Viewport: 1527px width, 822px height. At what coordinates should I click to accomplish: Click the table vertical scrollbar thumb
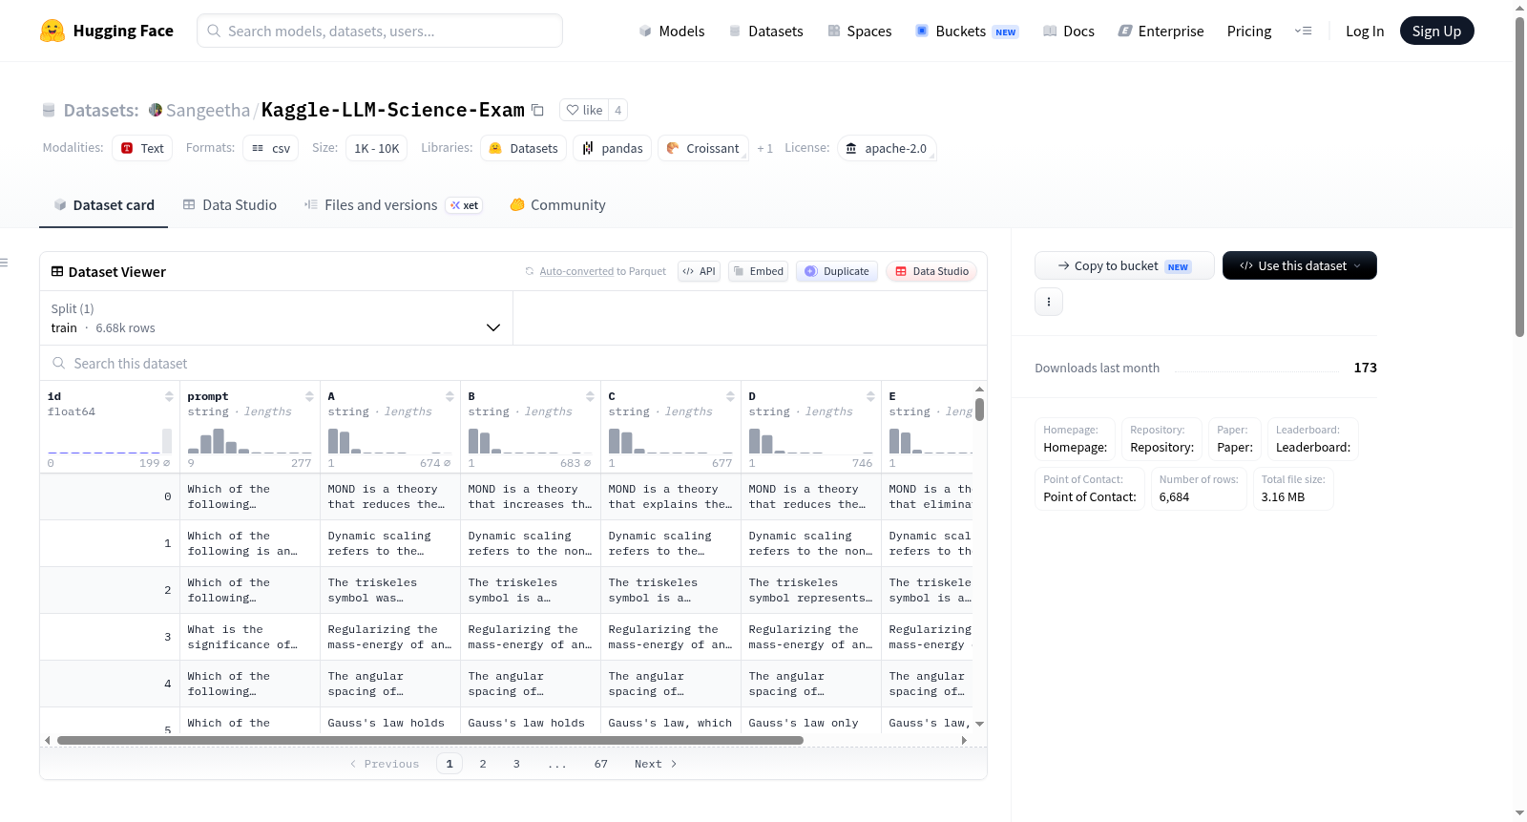979,409
